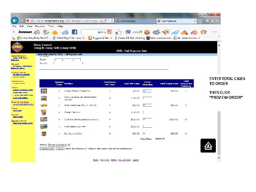Open the View menu
This screenshot has width=256, height=192.
(x=30, y=26)
